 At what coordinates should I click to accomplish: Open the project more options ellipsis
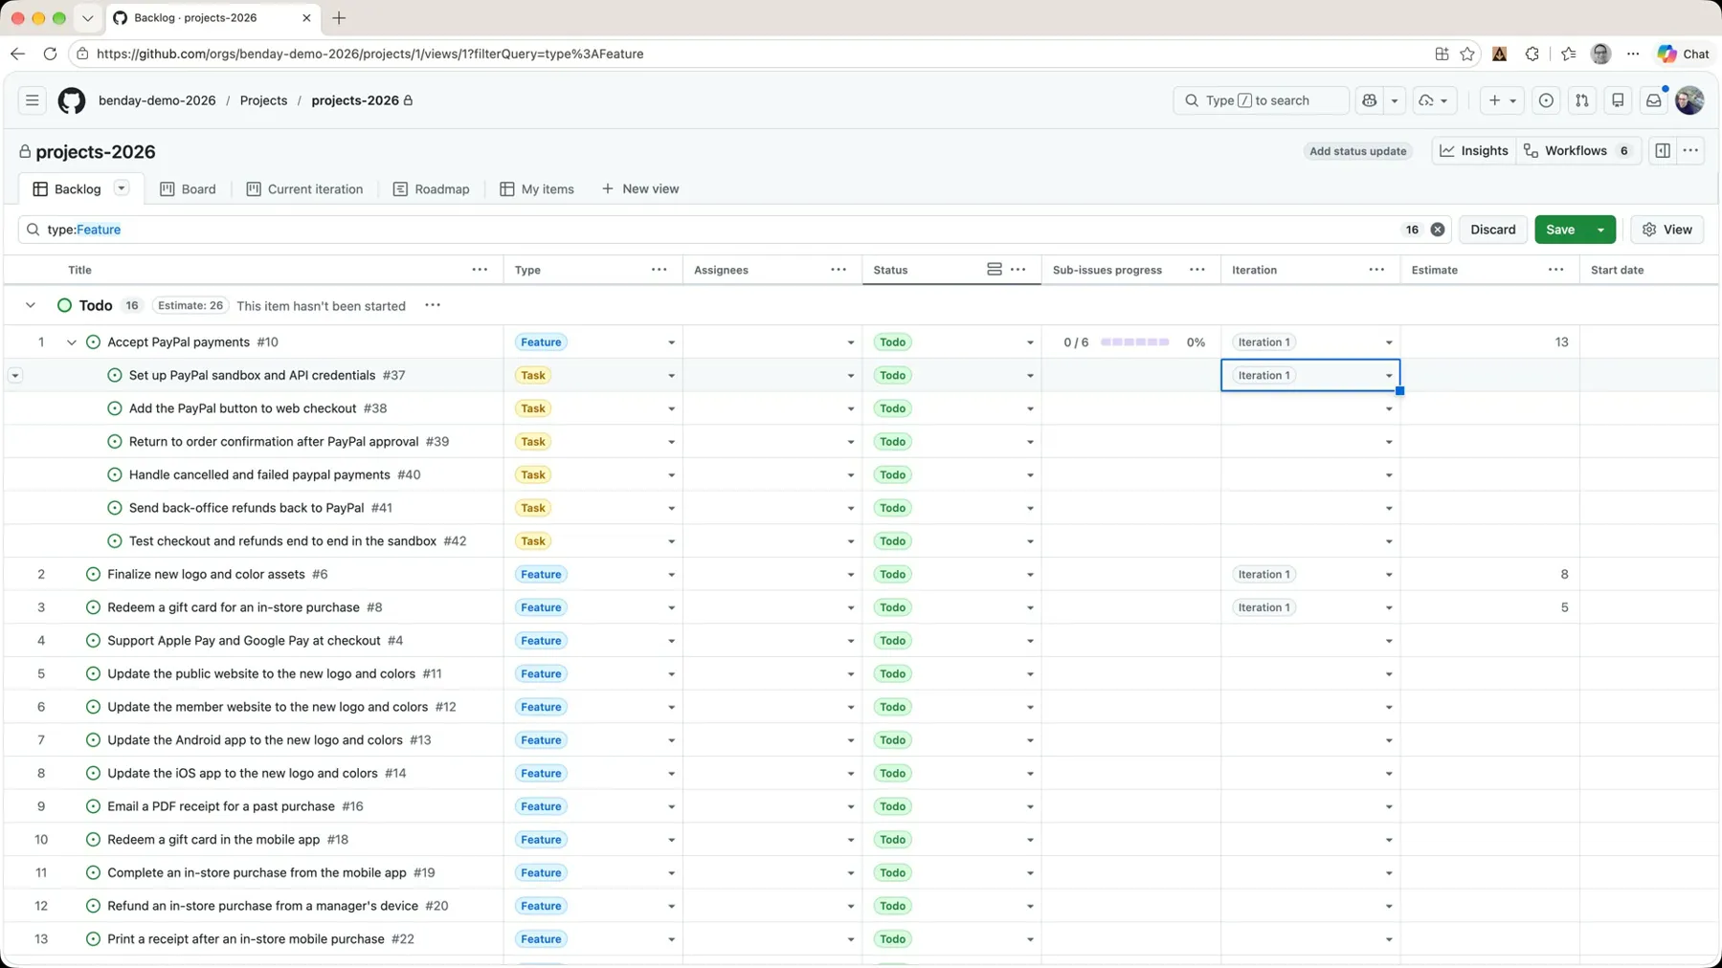1691,151
